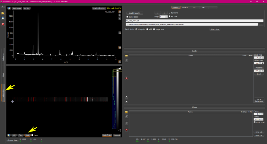Delete phase with the Phase trash icon
The image size is (267, 144).
[126, 123]
